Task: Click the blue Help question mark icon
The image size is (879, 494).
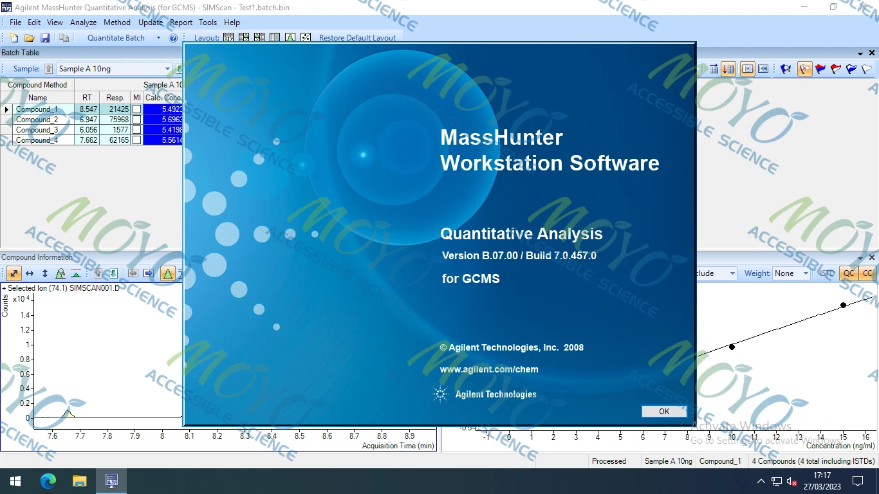Action: [173, 38]
